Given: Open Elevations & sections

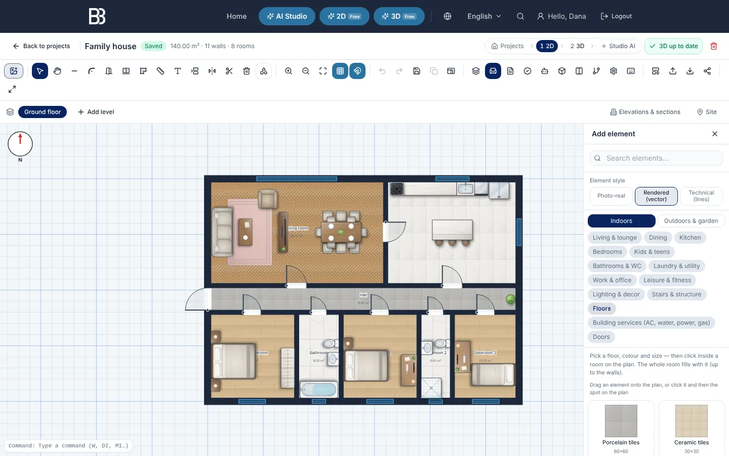Looking at the screenshot, I should tap(645, 112).
